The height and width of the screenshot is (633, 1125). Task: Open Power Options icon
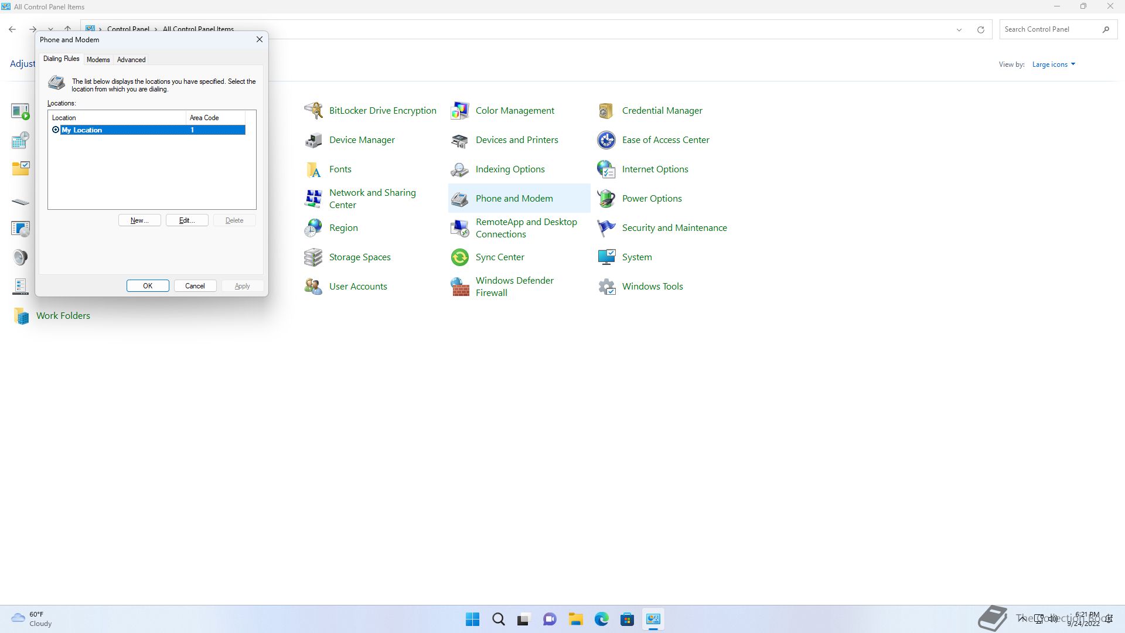(x=606, y=198)
